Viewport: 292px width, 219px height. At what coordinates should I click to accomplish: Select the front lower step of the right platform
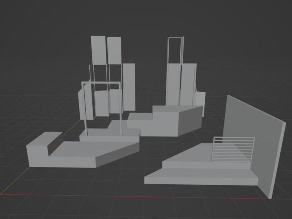click(x=201, y=180)
